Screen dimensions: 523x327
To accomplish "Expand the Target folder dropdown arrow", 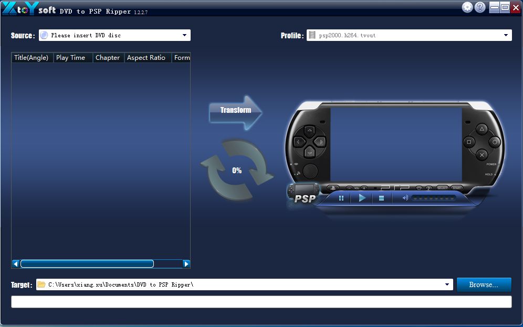I will coord(447,284).
